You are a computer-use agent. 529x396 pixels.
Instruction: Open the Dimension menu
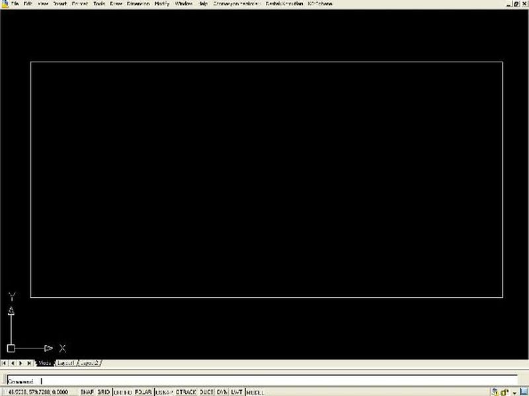(x=138, y=4)
